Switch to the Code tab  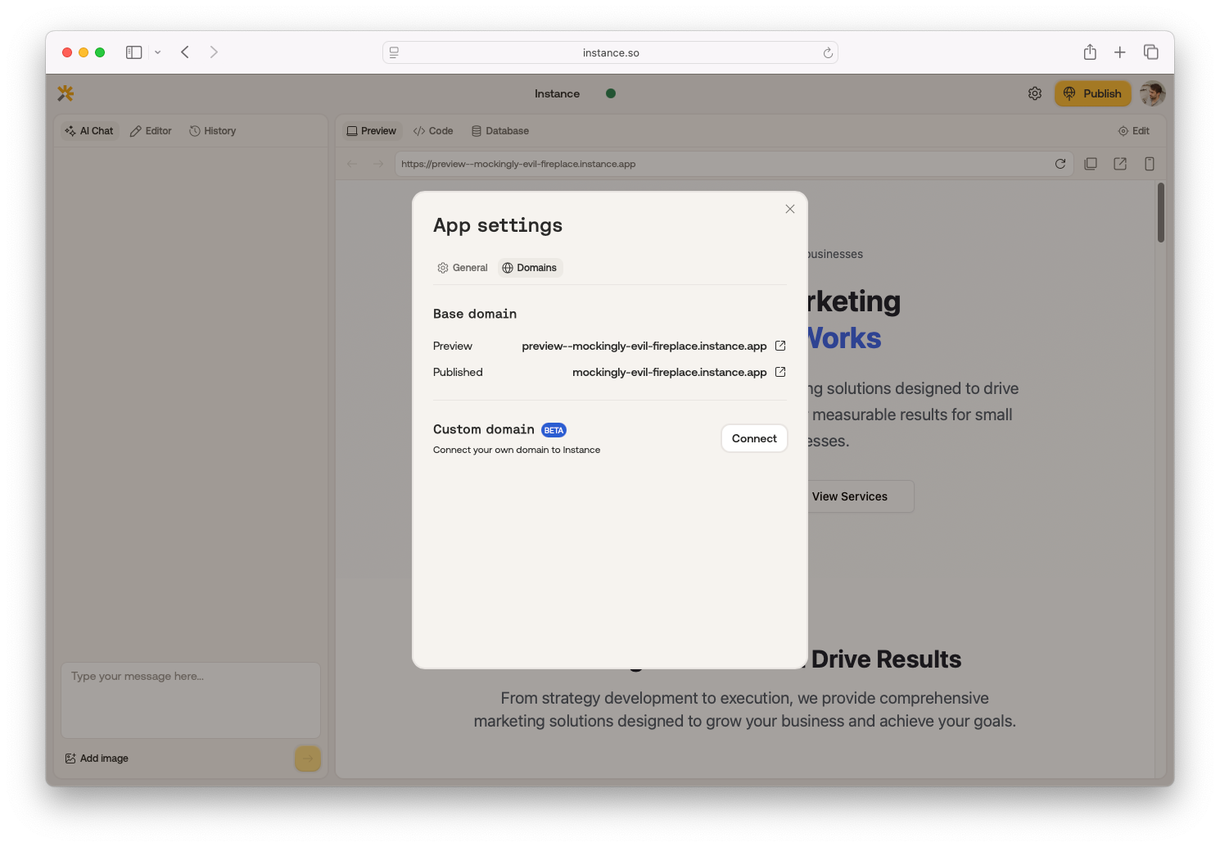click(x=433, y=131)
